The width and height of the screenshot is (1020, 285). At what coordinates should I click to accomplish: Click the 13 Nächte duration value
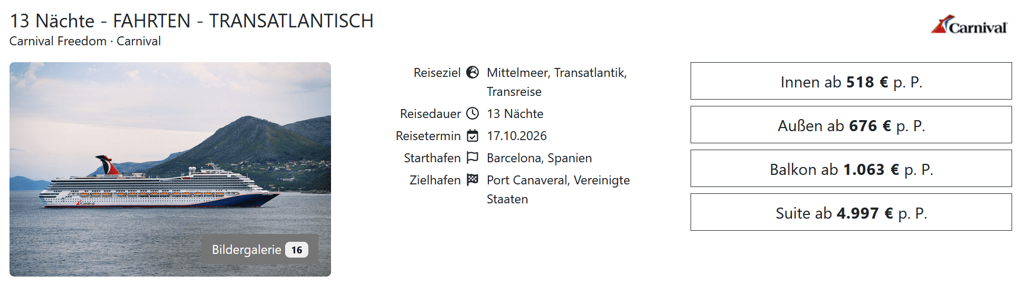point(515,114)
